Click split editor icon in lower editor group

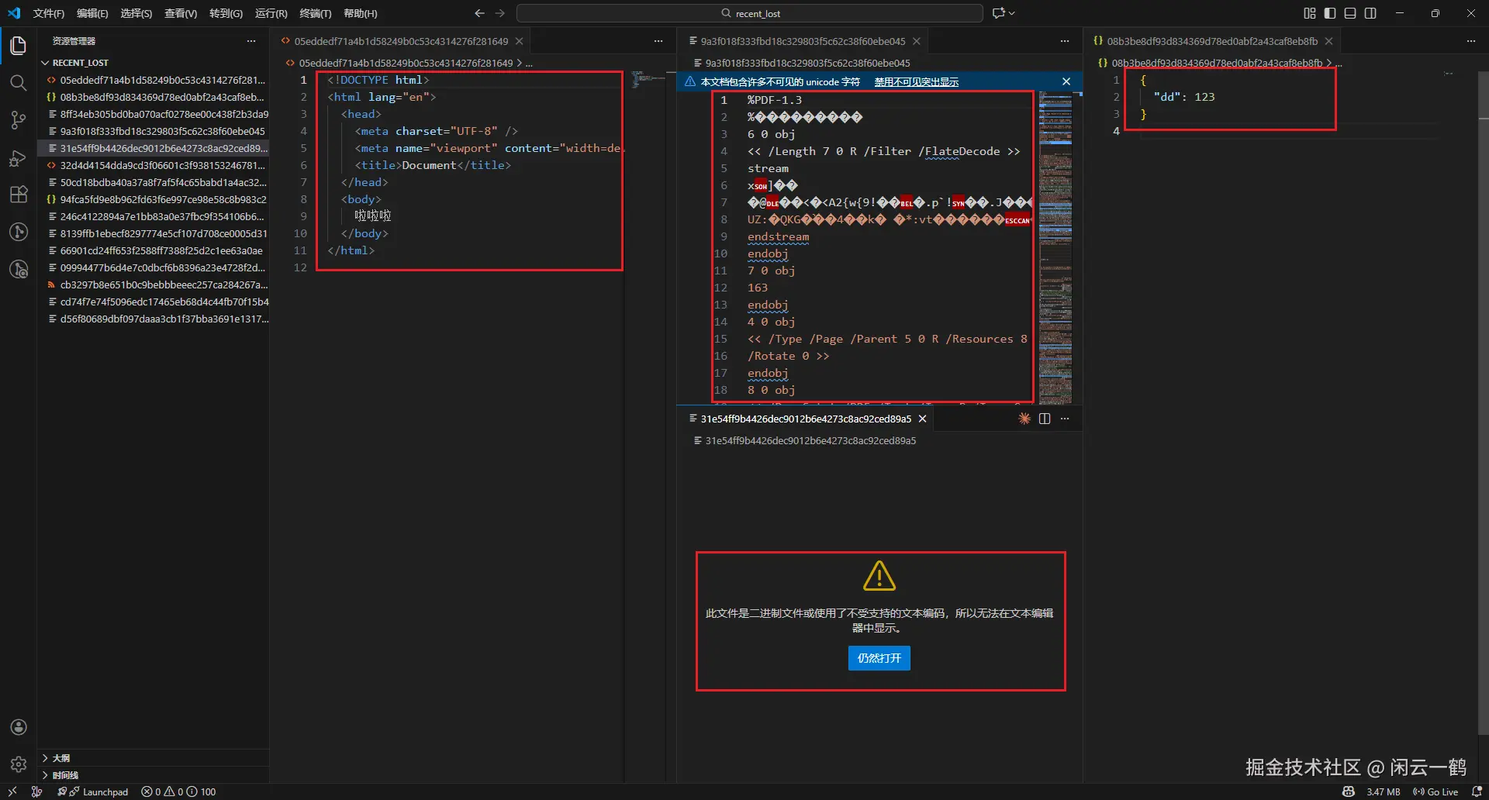1045,419
